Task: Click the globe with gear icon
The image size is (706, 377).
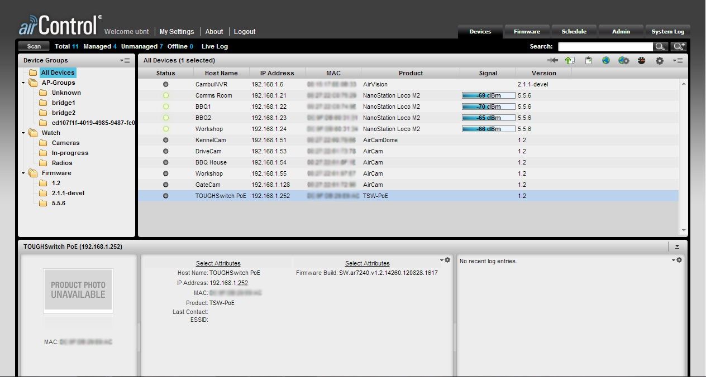Action: tap(623, 60)
